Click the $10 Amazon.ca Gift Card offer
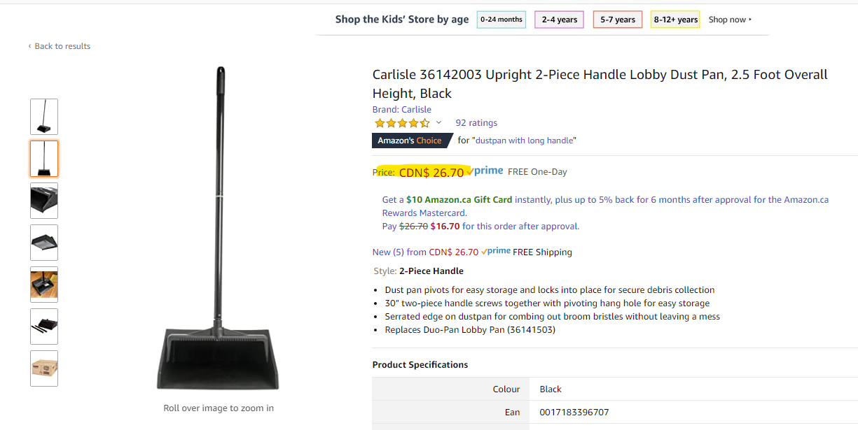This screenshot has height=430, width=858. [x=459, y=199]
